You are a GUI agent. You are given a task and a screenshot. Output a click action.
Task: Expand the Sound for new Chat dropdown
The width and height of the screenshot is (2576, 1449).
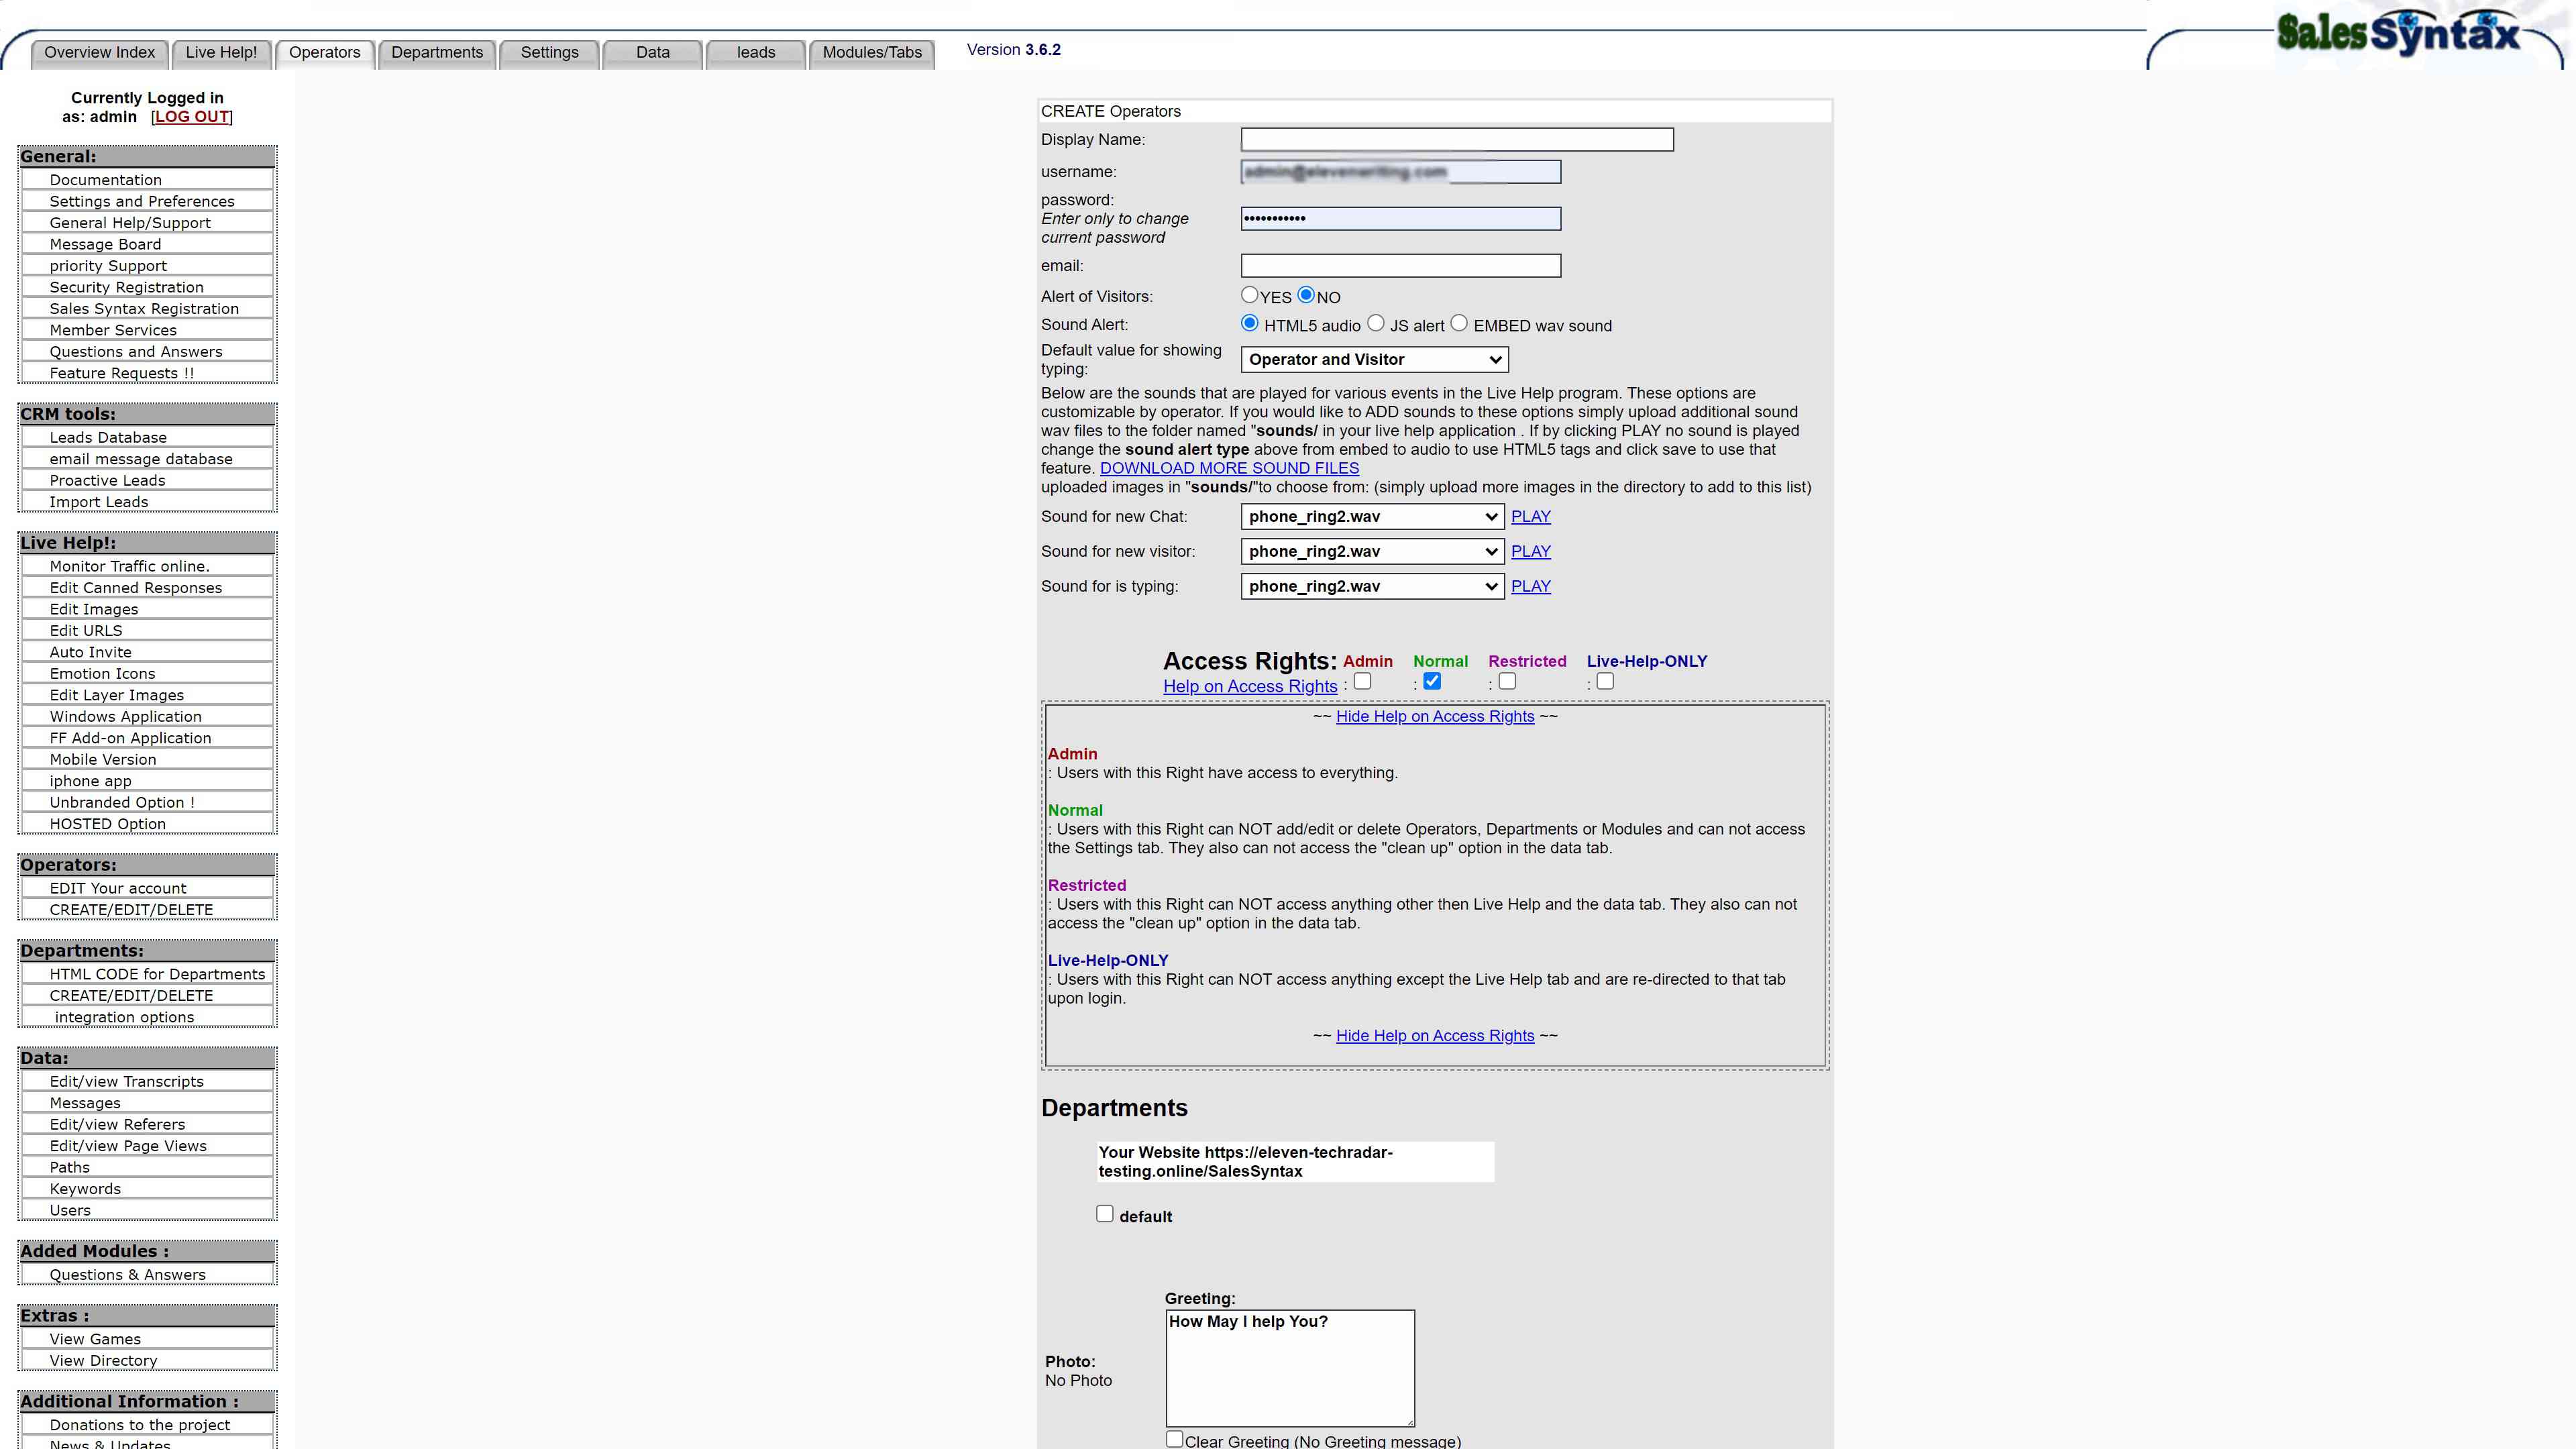1371,516
